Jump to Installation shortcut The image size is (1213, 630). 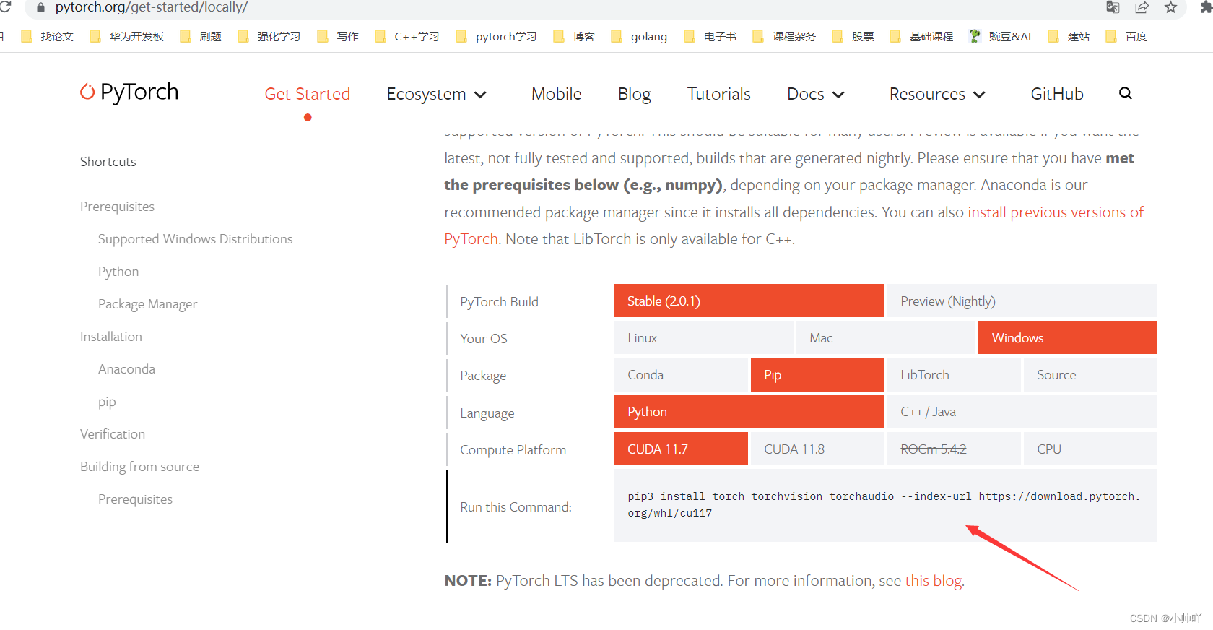[110, 336]
